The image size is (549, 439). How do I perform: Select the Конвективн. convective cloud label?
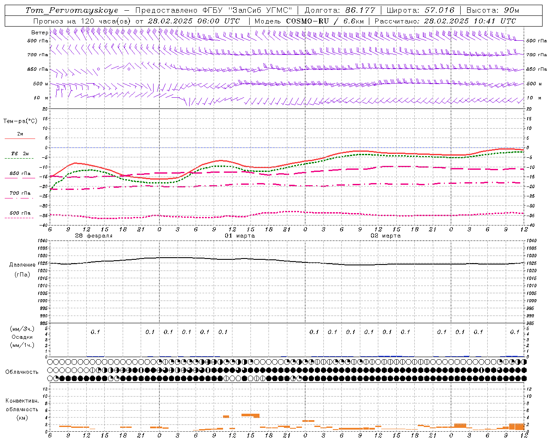pyautogui.click(x=22, y=400)
